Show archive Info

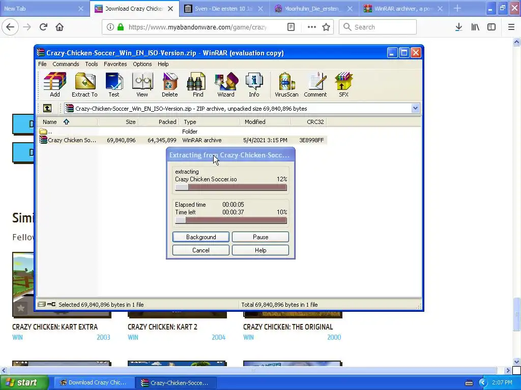tap(254, 85)
